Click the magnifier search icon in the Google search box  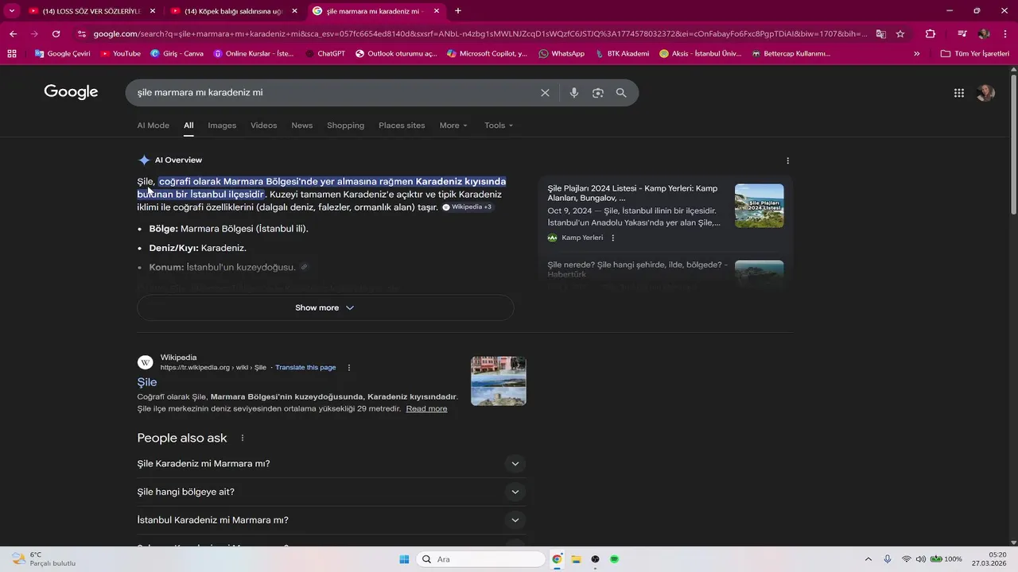click(621, 93)
